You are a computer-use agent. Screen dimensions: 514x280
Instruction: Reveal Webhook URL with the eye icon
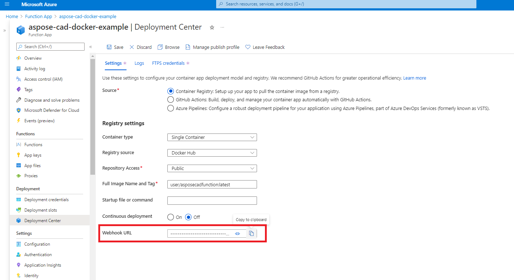(237, 234)
